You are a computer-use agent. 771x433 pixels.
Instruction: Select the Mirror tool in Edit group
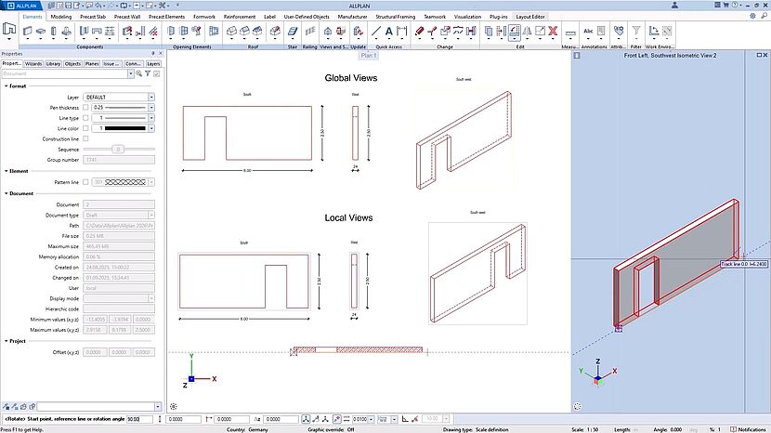pos(528,33)
